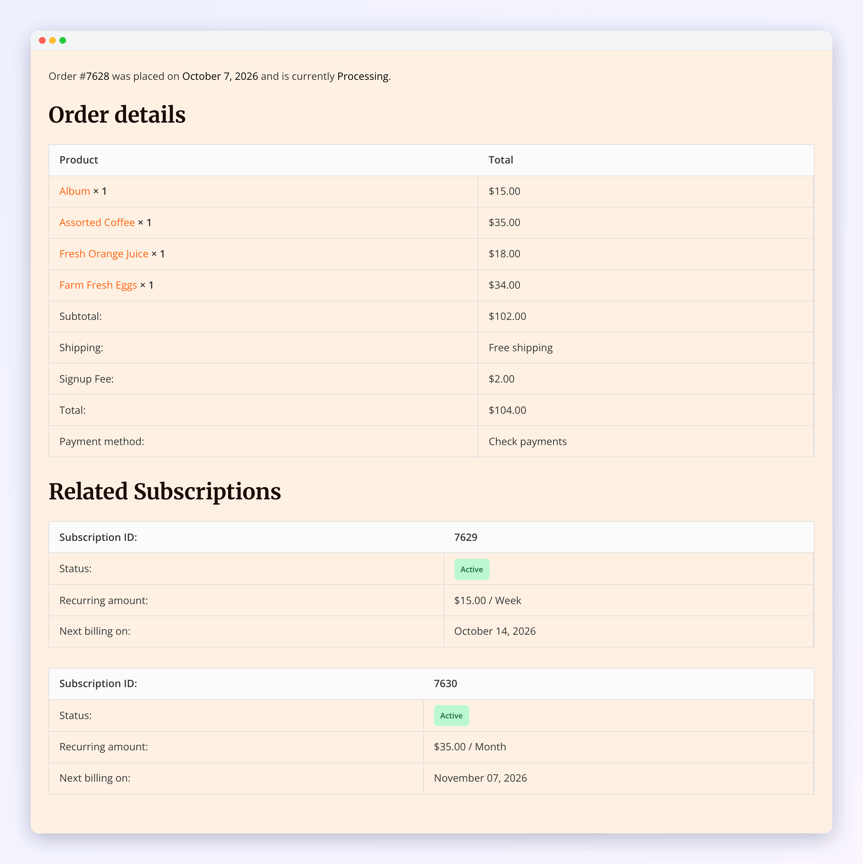Click the Check payments value
The height and width of the screenshot is (864, 863).
tap(527, 442)
